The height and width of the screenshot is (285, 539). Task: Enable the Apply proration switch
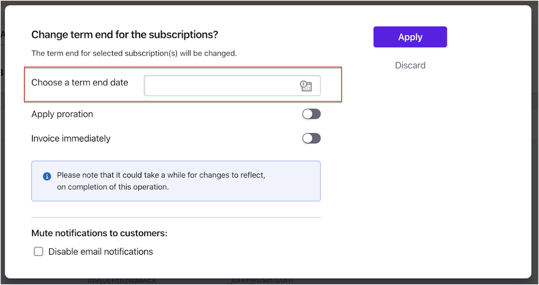pyautogui.click(x=311, y=114)
